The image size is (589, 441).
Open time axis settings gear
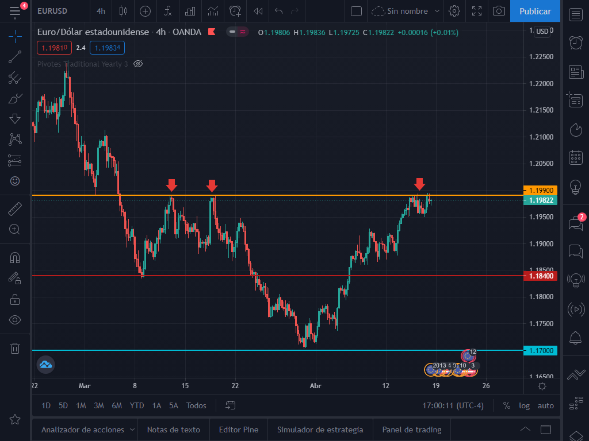[542, 386]
